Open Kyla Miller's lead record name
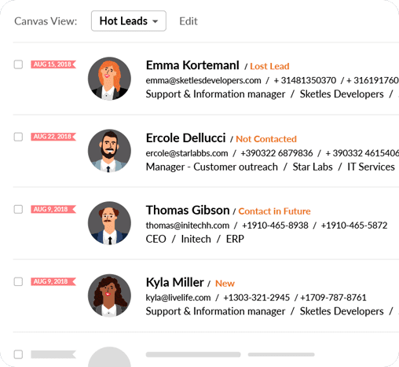 click(174, 282)
